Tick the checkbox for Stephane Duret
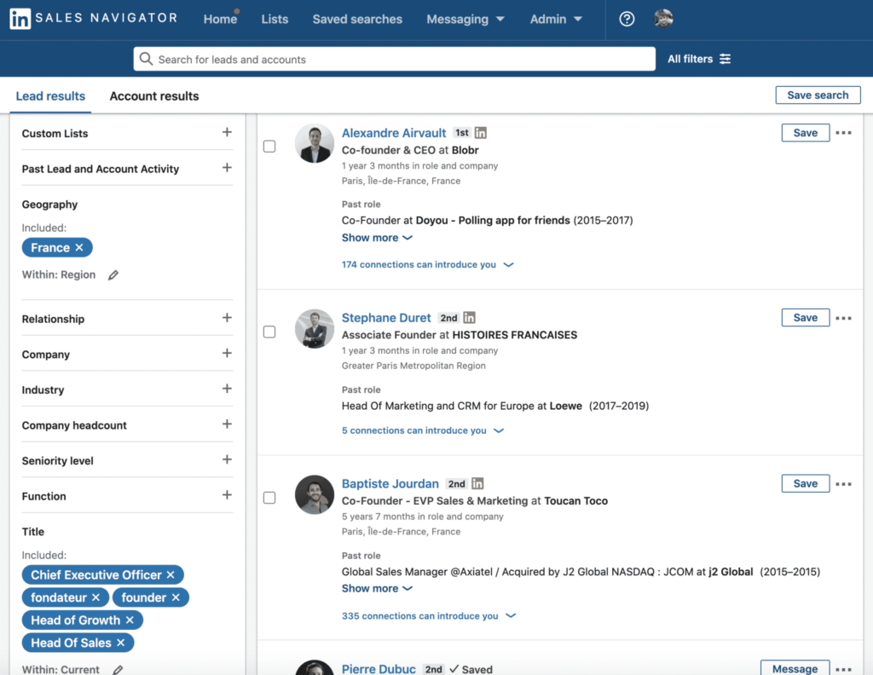The height and width of the screenshot is (675, 873). coord(269,332)
